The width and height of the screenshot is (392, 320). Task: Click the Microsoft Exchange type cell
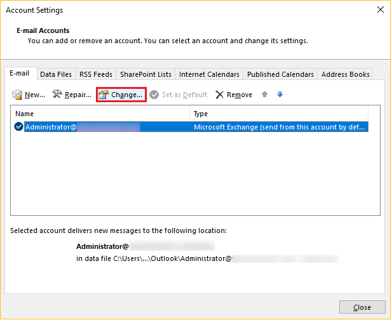(x=280, y=127)
